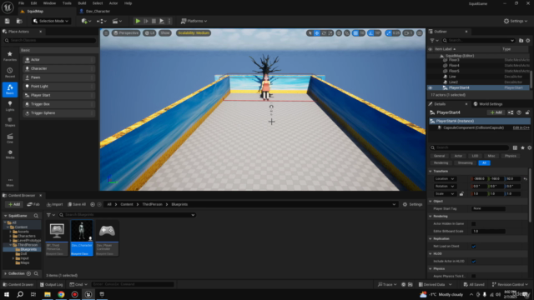
Task: Toggle rotation snapping in viewport toolbar
Action: tap(370, 33)
